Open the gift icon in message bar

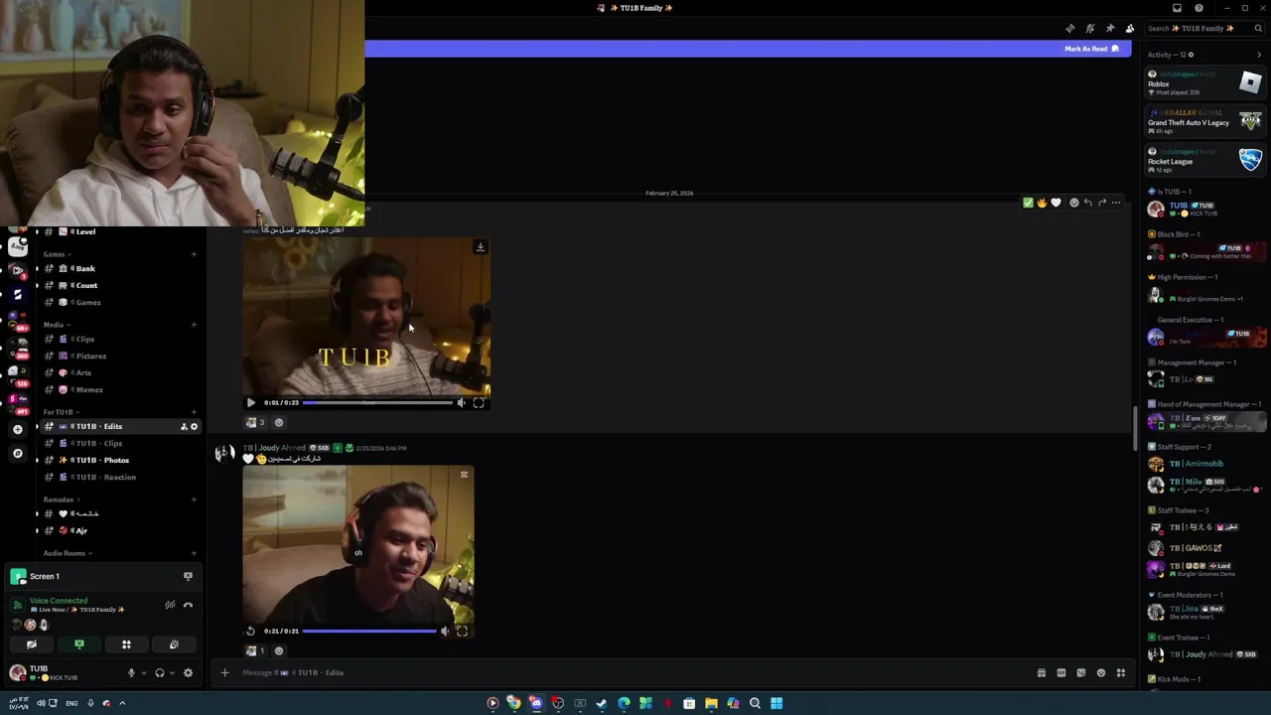[1042, 673]
